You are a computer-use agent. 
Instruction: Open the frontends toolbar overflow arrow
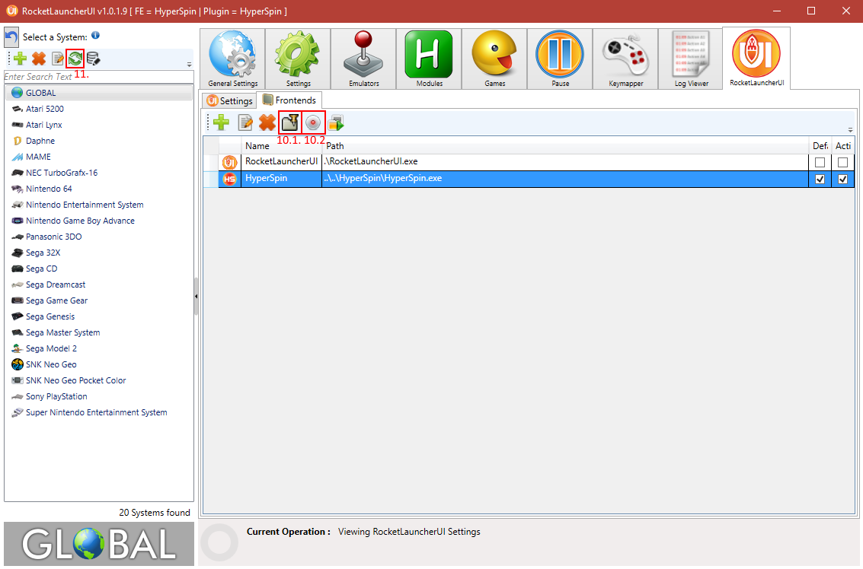850,130
